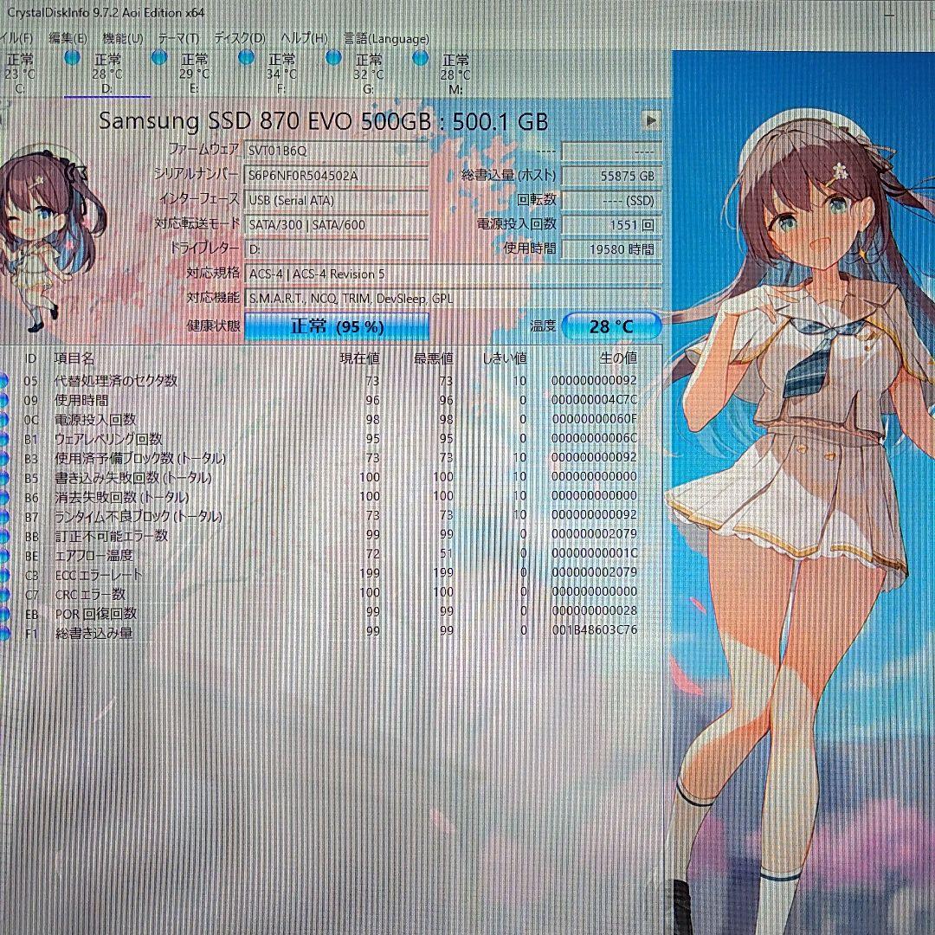Click raw value 000000004C7C
Viewport: 935px width, 935px height.
[x=595, y=399]
